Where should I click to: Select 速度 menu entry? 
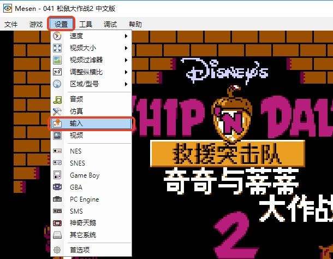pos(91,36)
